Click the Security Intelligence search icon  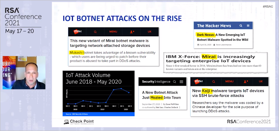pos(175,82)
